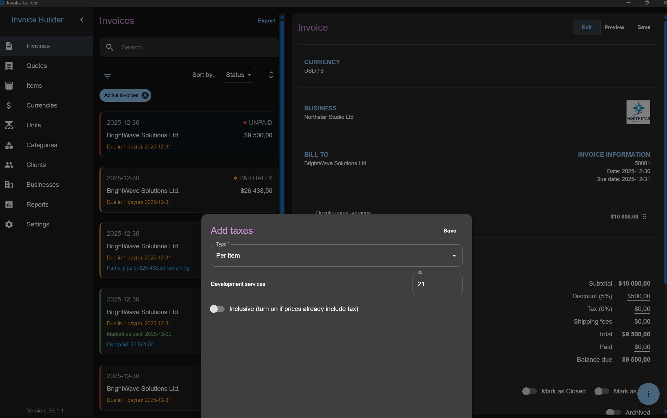667x418 pixels.
Task: Open the Reports chart icon
Action: click(x=9, y=205)
